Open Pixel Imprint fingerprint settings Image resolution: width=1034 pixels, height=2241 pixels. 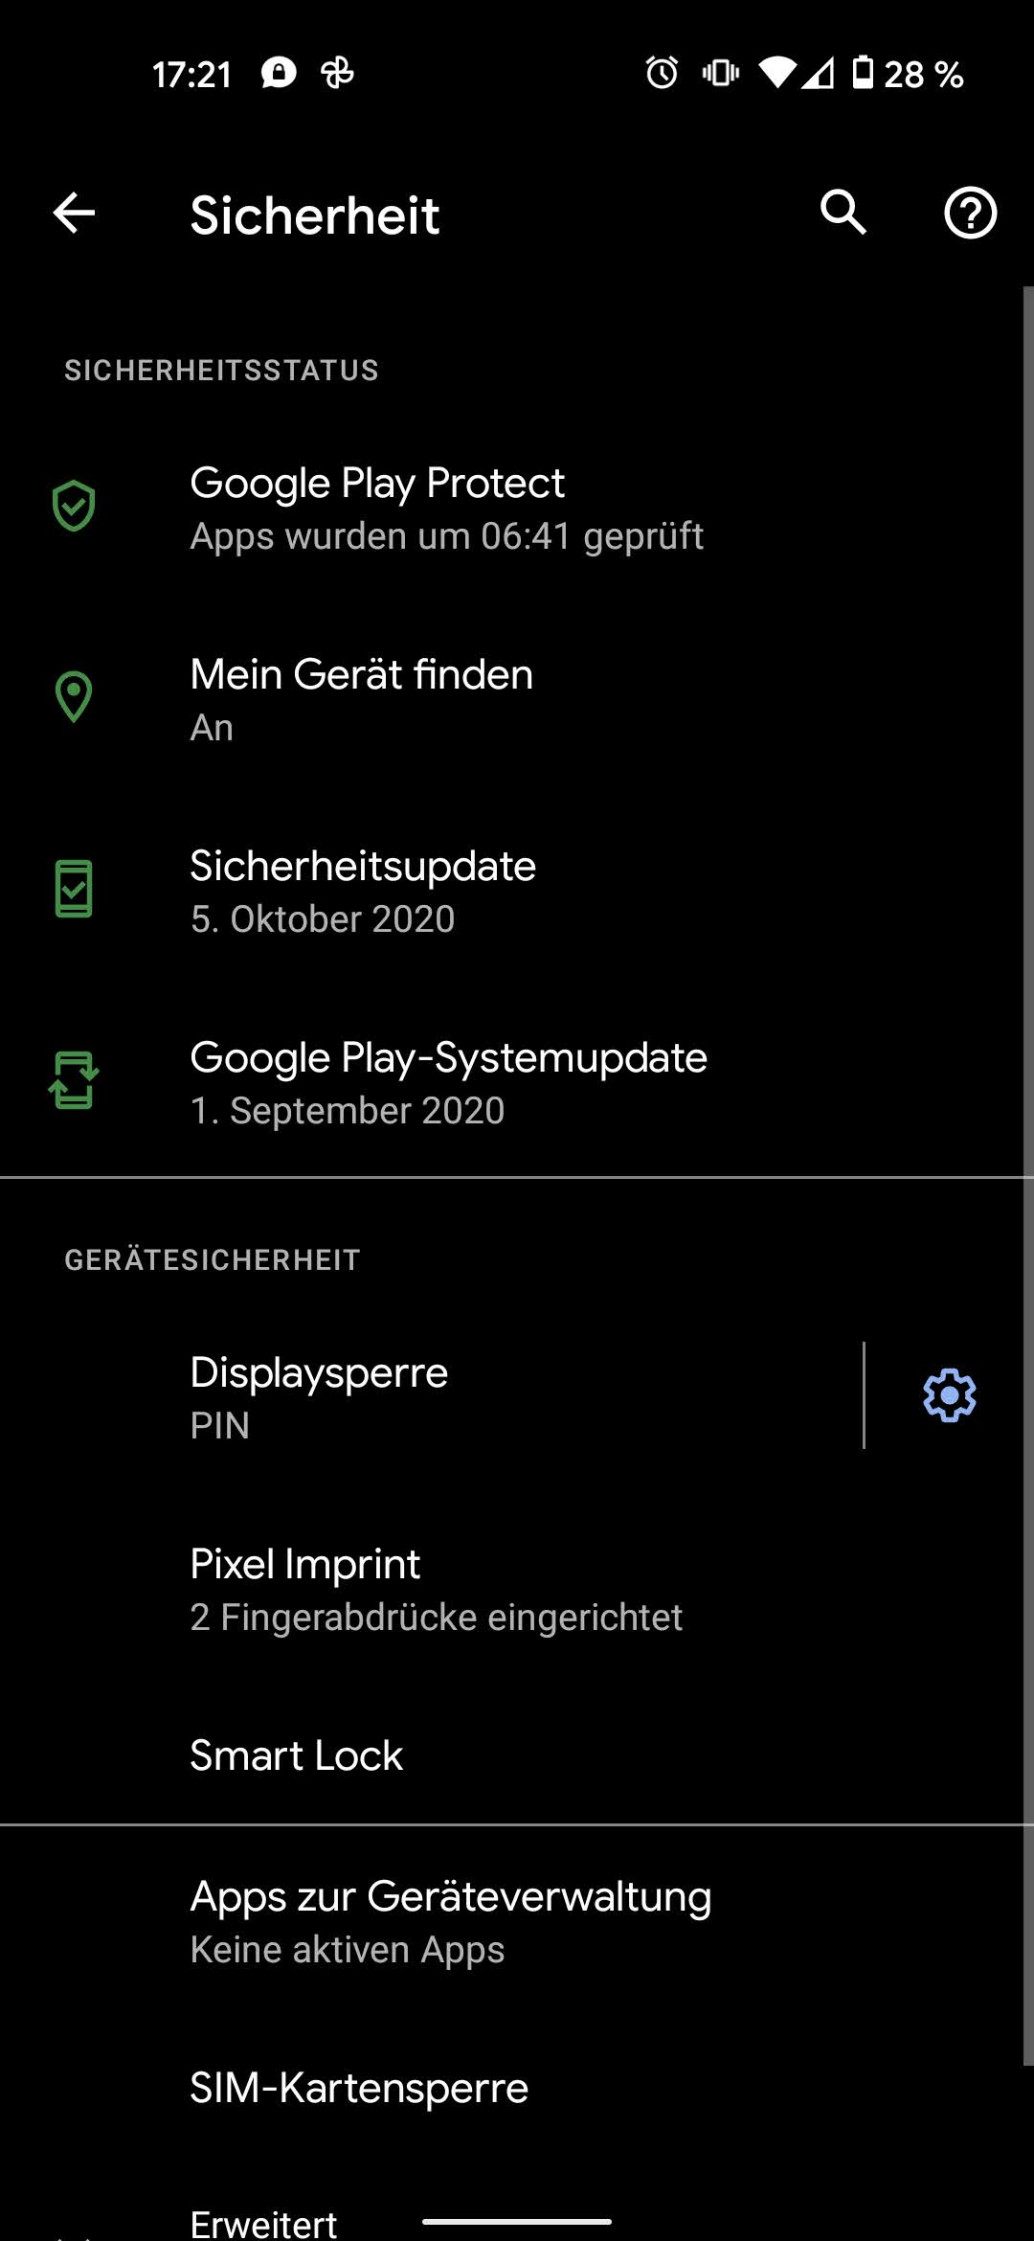point(437,1588)
